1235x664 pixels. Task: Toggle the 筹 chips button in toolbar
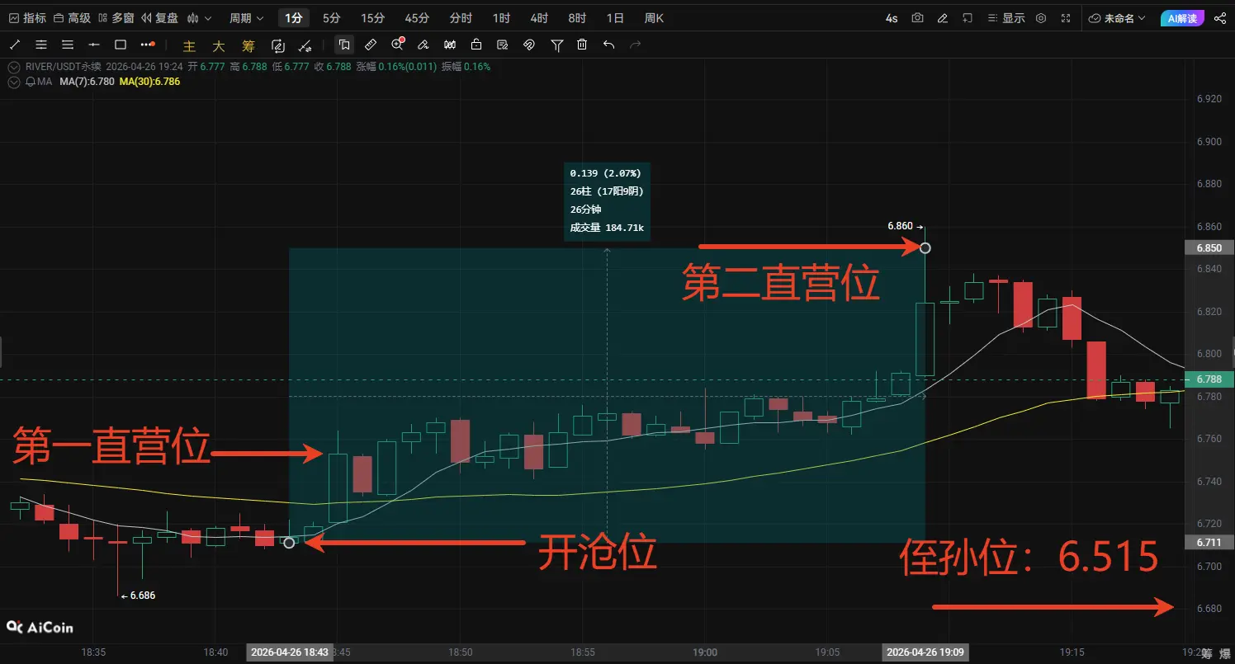248,45
